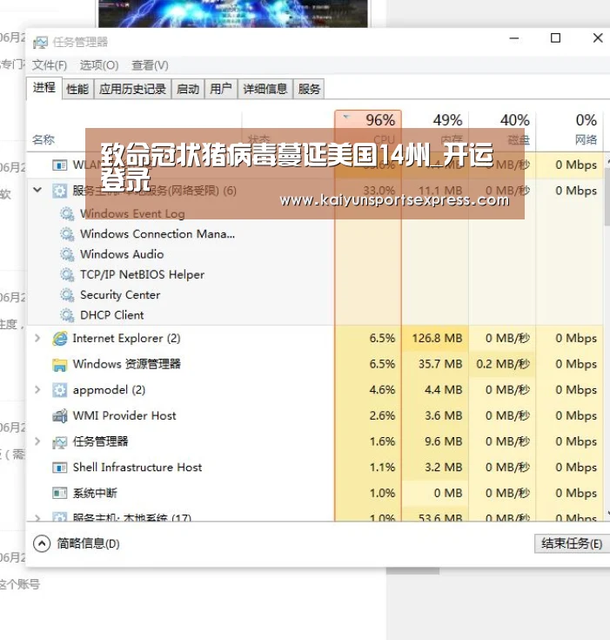Click the 0.2 MB/秒 disk cell

pyautogui.click(x=502, y=364)
